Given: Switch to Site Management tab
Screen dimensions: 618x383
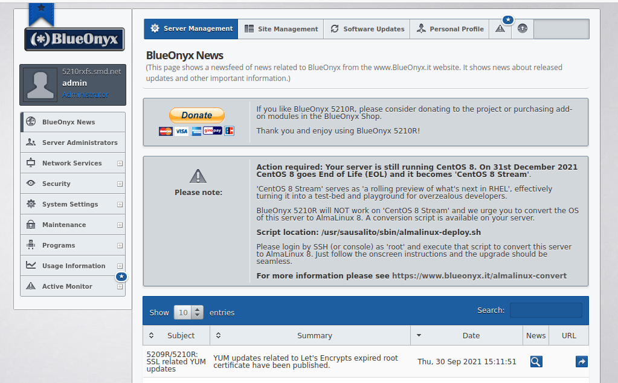Looking at the screenshot, I should pyautogui.click(x=281, y=29).
